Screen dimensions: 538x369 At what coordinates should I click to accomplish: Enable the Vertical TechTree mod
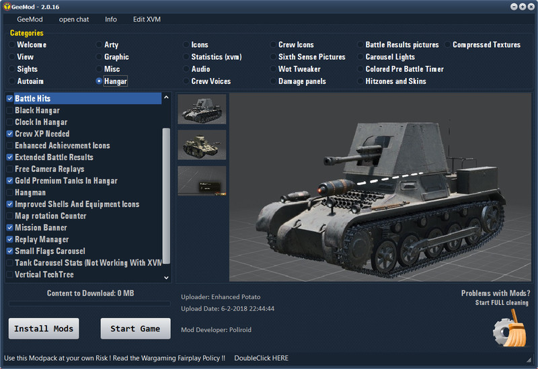coord(10,275)
